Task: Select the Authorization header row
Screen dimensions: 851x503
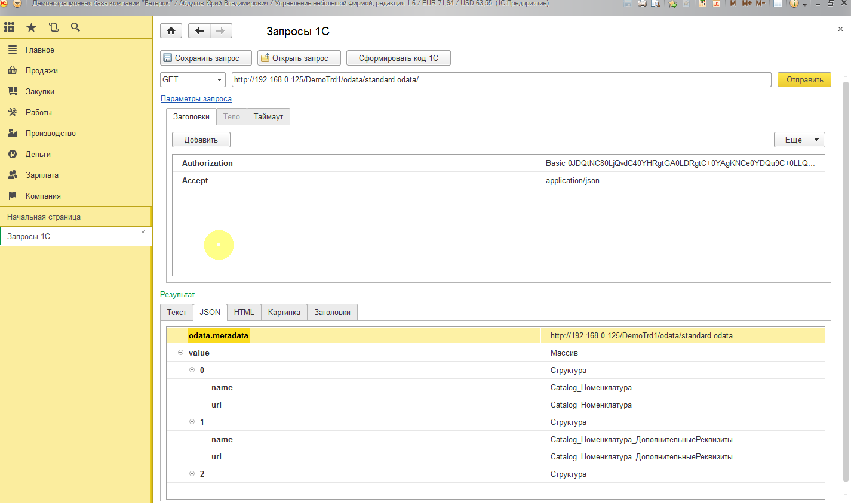Action: coord(499,163)
